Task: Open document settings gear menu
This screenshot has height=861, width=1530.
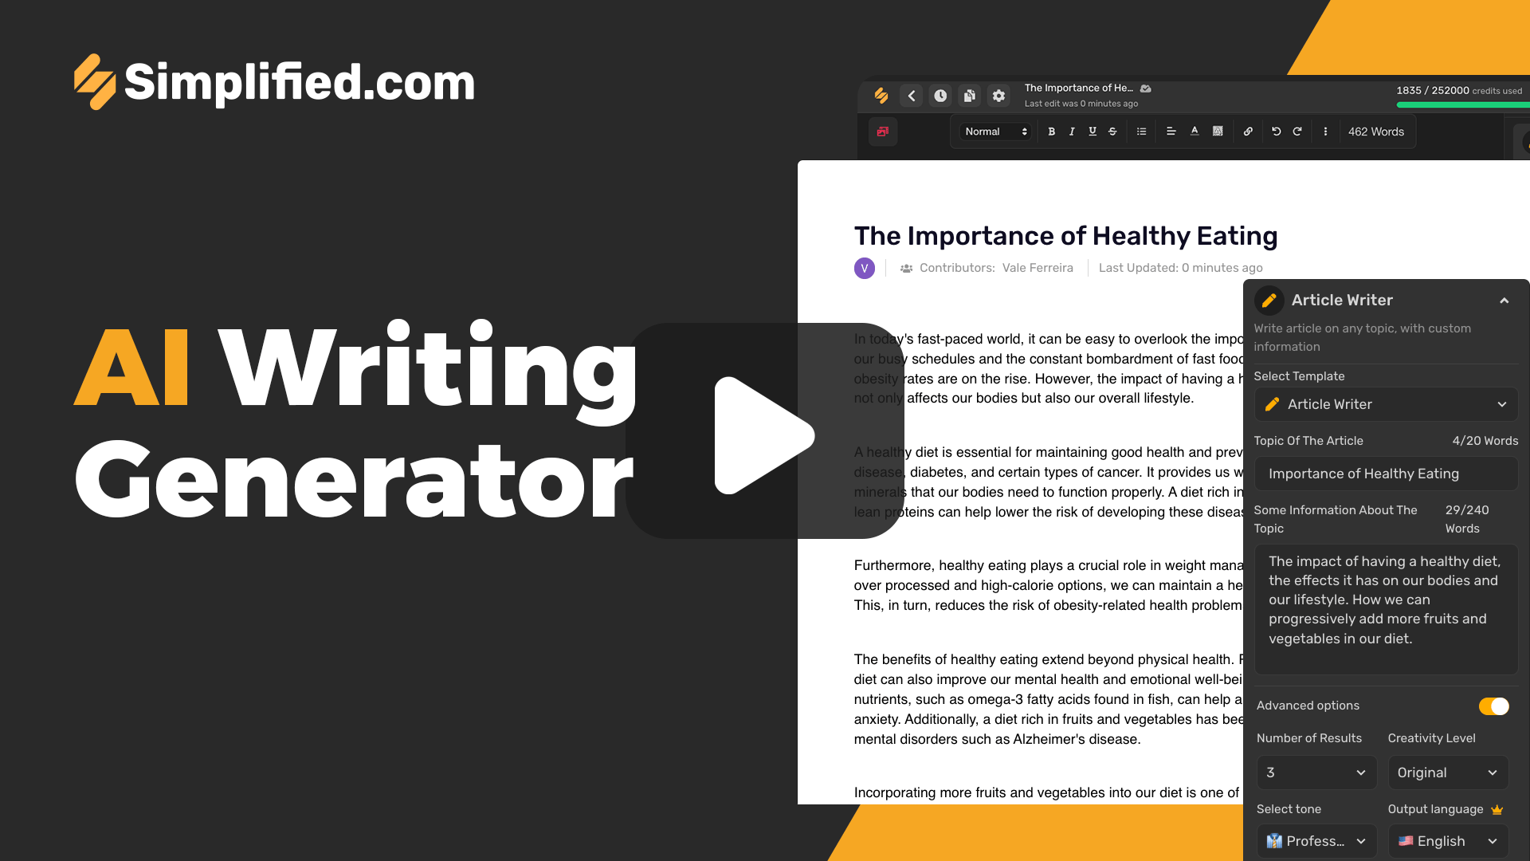Action: (999, 96)
